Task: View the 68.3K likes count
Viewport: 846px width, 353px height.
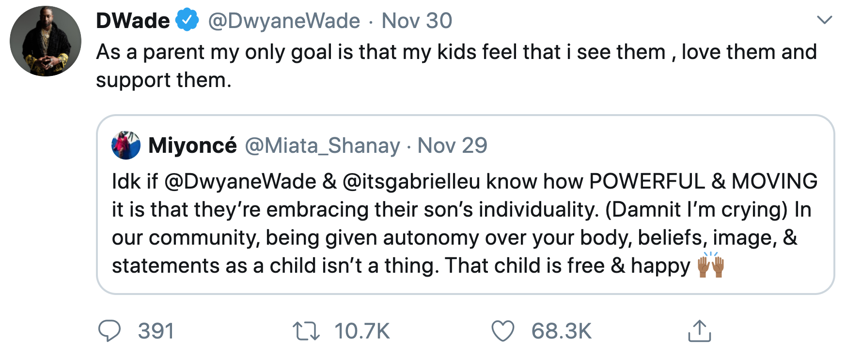Action: point(562,331)
